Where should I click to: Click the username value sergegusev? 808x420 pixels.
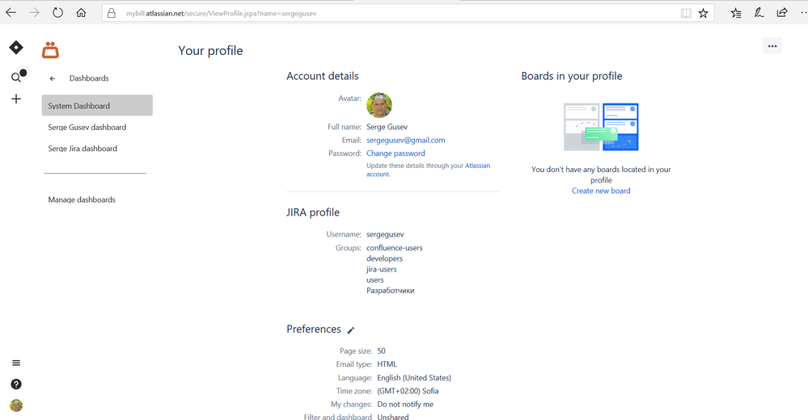point(385,234)
